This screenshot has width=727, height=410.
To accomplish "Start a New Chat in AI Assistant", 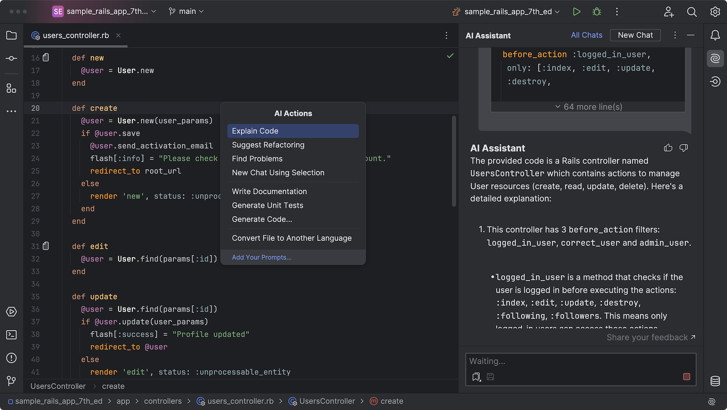I will point(635,35).
